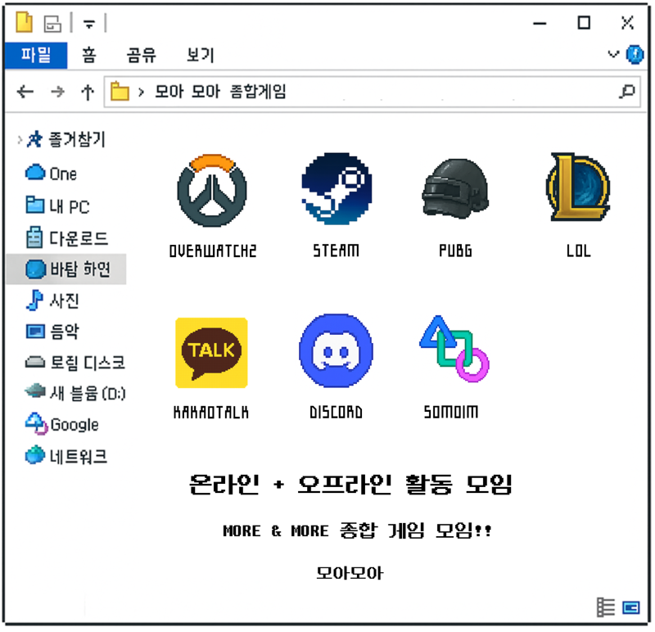Switch to the 보기 tab
655x632 pixels.
[201, 55]
